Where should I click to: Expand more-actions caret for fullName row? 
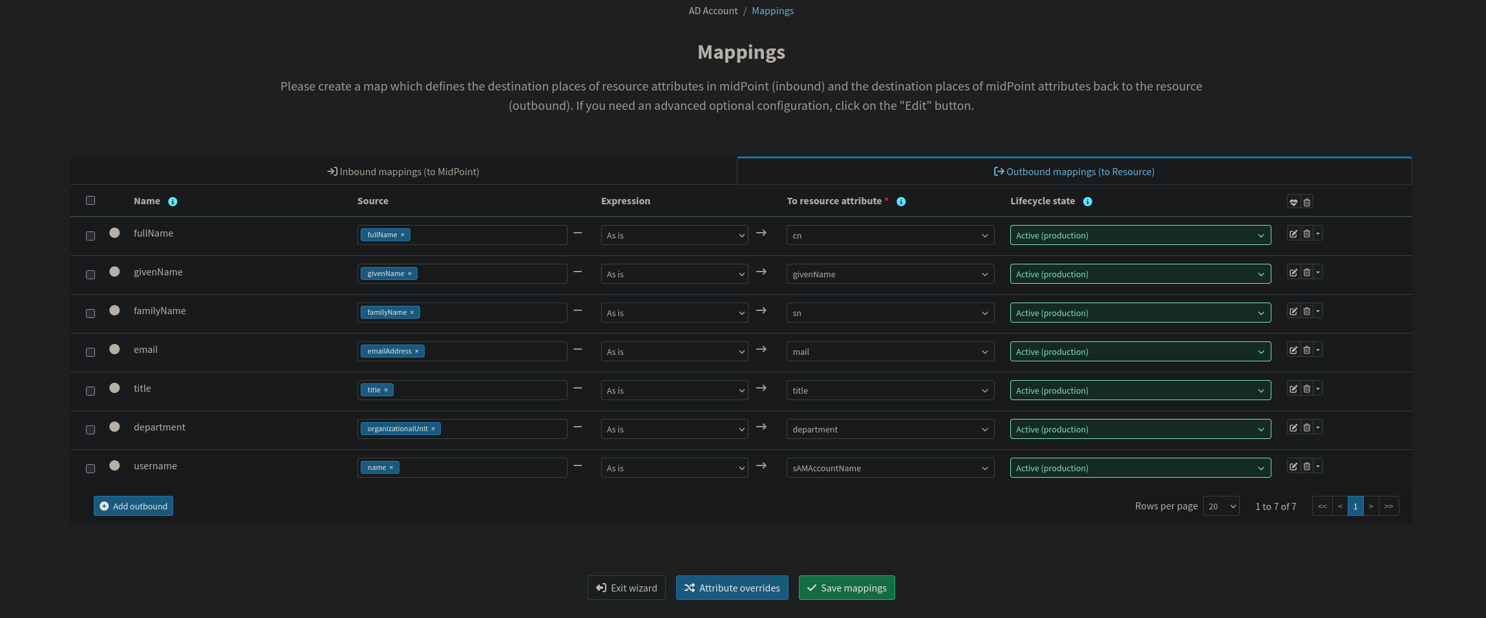[x=1318, y=234]
